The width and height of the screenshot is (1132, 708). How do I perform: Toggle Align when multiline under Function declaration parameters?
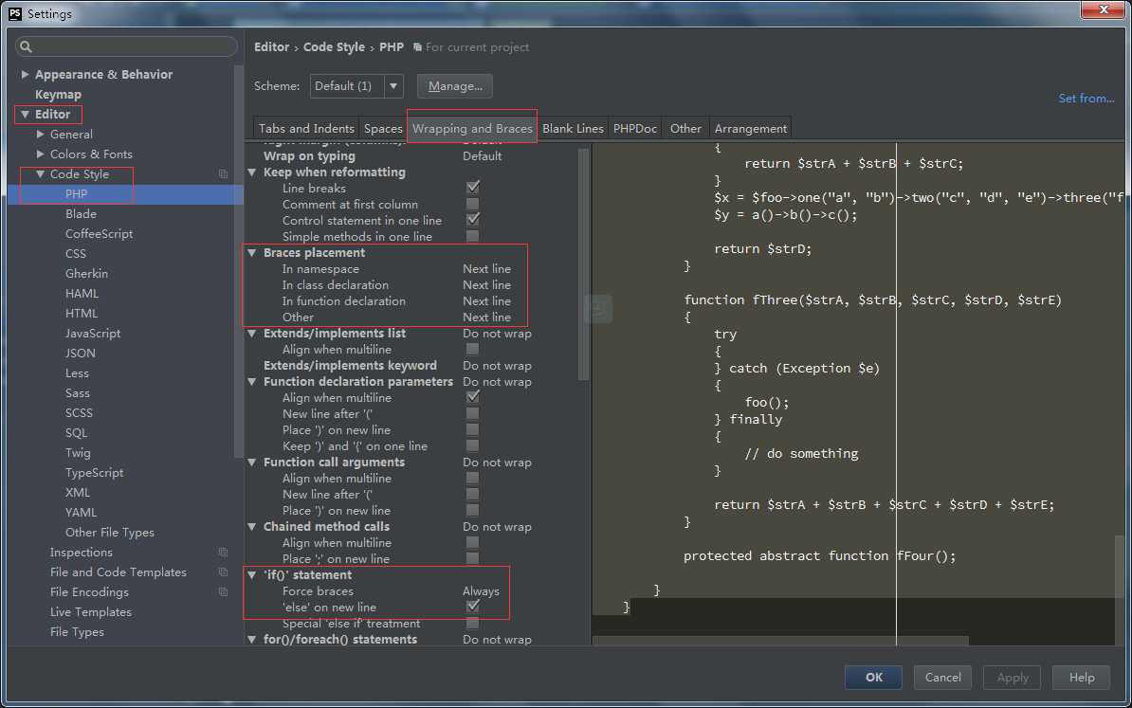[x=473, y=397]
